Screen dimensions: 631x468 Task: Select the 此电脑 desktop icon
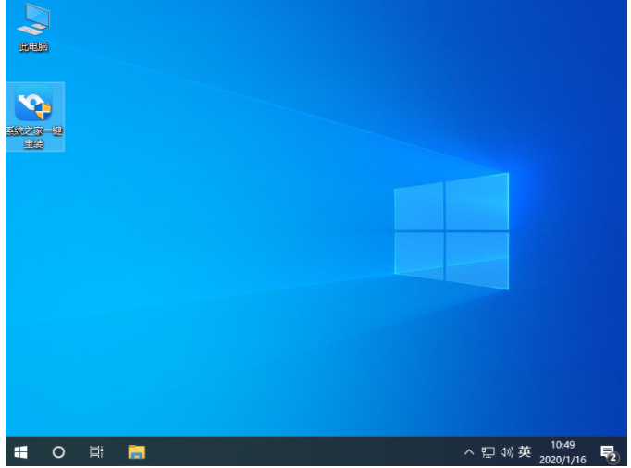[33, 28]
